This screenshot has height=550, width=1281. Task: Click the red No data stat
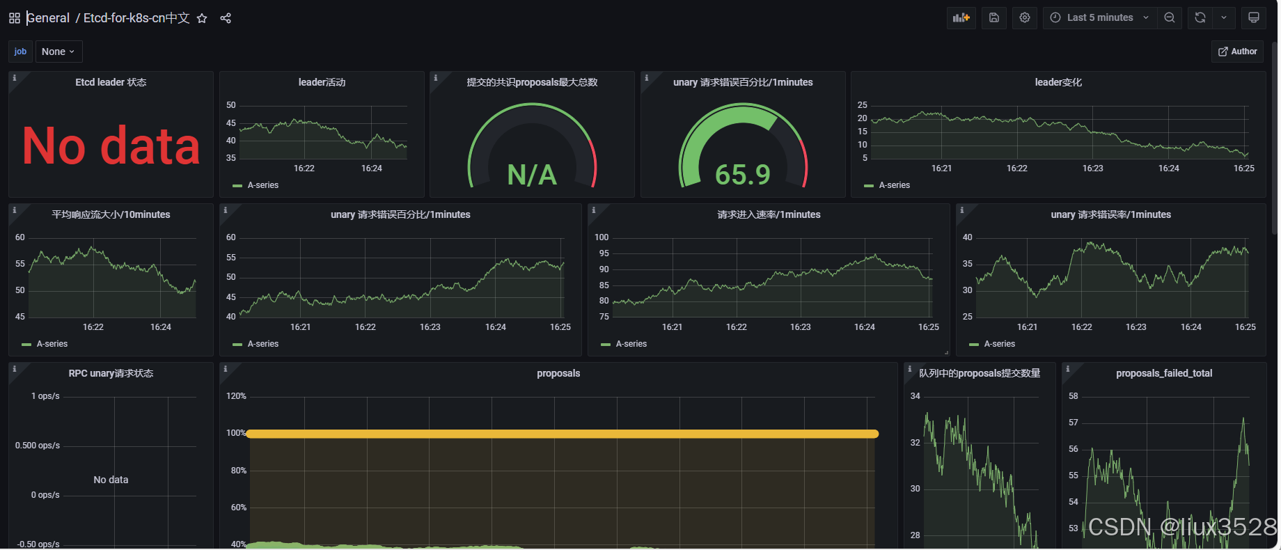111,146
